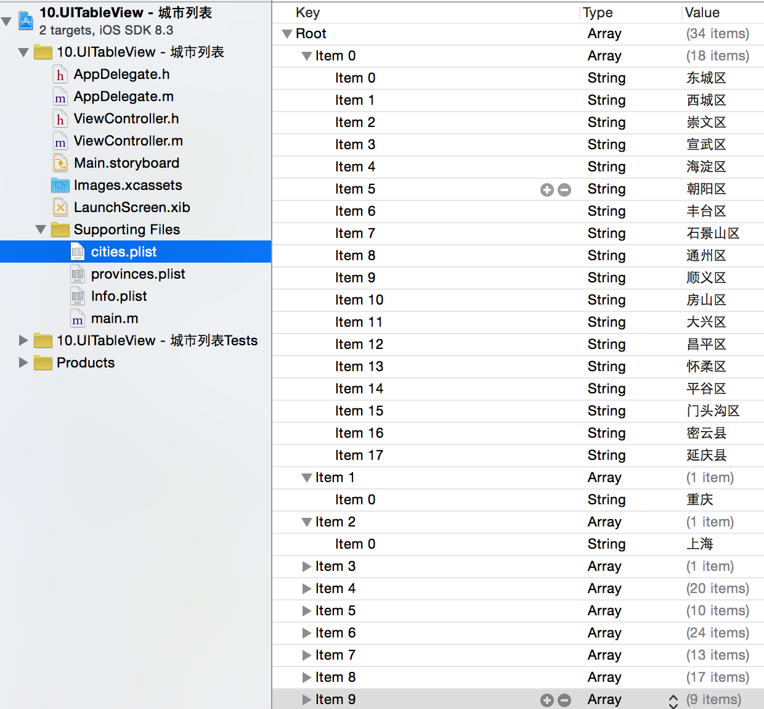
Task: Open Main.storyboard file
Action: tap(127, 163)
